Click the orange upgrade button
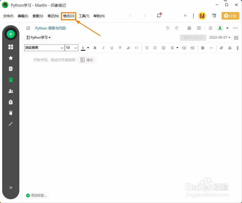The image size is (242, 203). (230, 16)
